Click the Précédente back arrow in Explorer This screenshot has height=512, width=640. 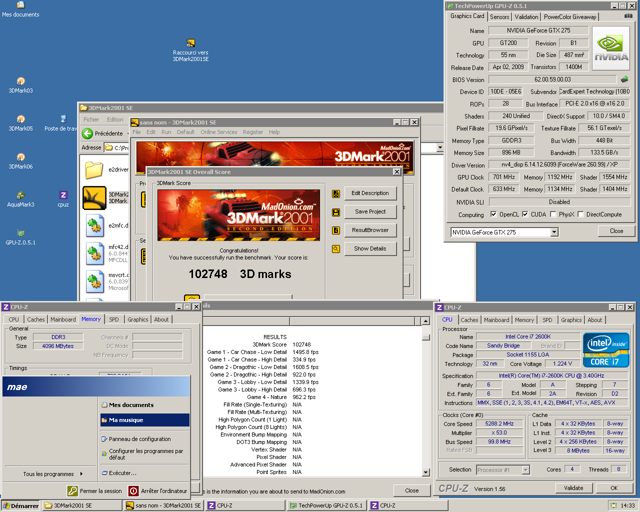(87, 133)
